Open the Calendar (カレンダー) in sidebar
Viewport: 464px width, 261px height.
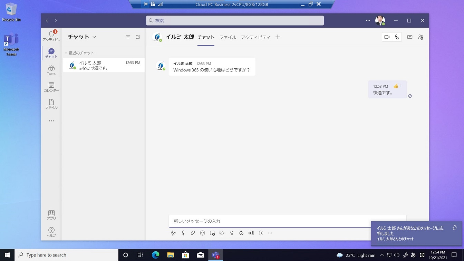pyautogui.click(x=51, y=87)
